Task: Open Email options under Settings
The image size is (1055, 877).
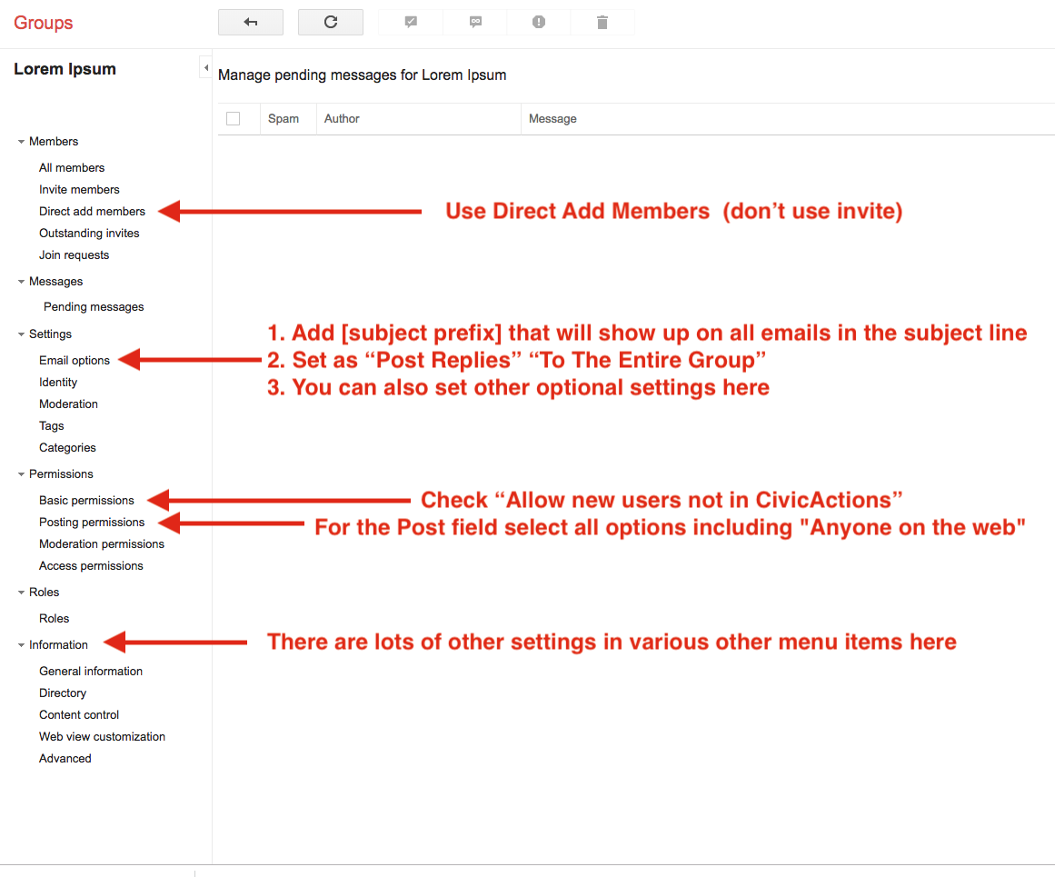Action: [x=75, y=361]
